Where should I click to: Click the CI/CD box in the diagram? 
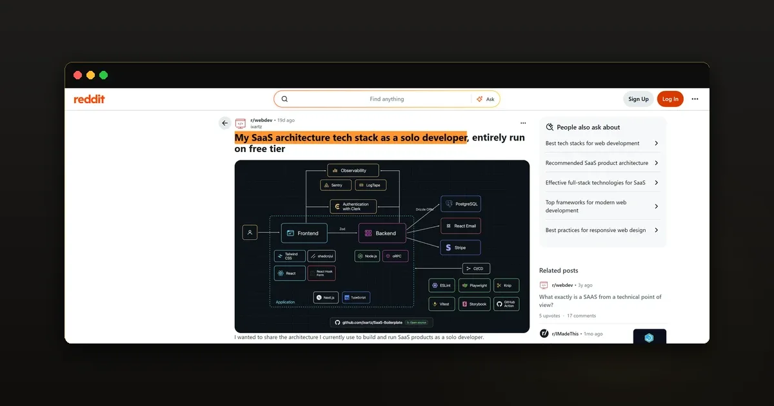pyautogui.click(x=477, y=269)
